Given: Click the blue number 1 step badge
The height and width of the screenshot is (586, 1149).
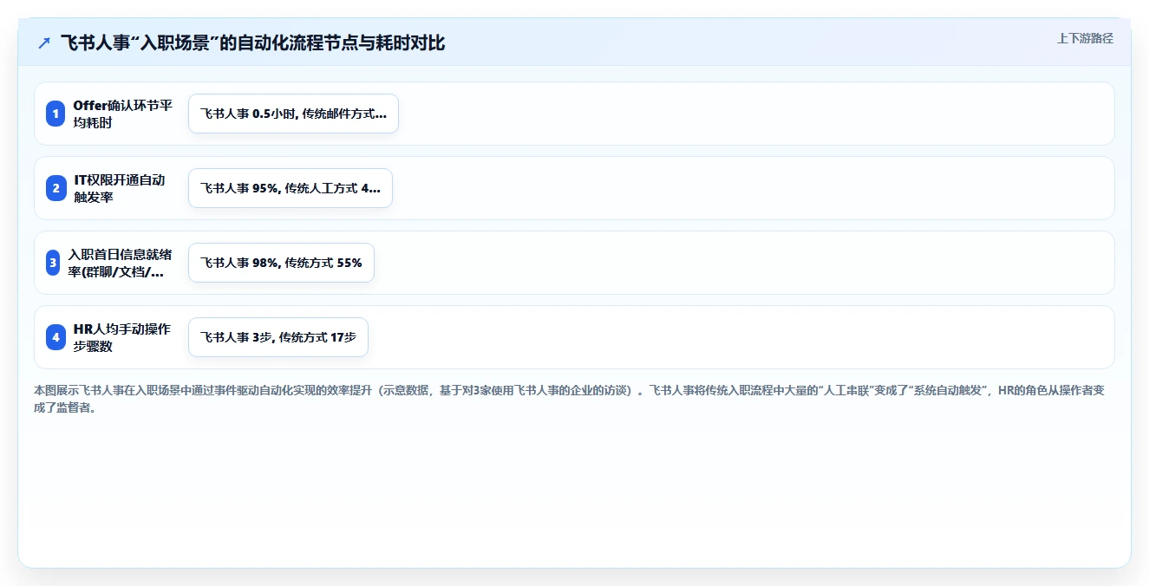Looking at the screenshot, I should point(55,114).
